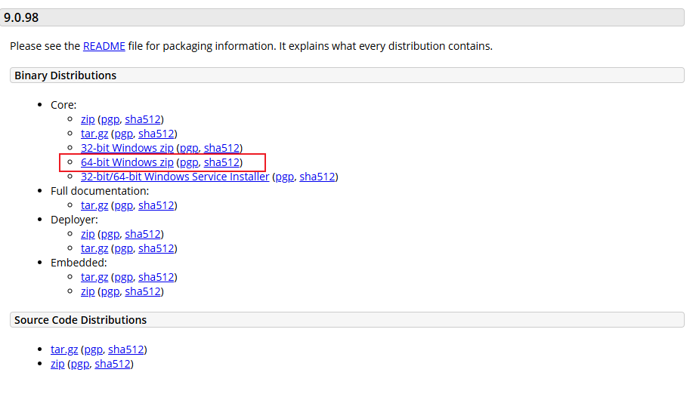Open pgp for Windows Service Installer
The height and width of the screenshot is (394, 696).
285,177
